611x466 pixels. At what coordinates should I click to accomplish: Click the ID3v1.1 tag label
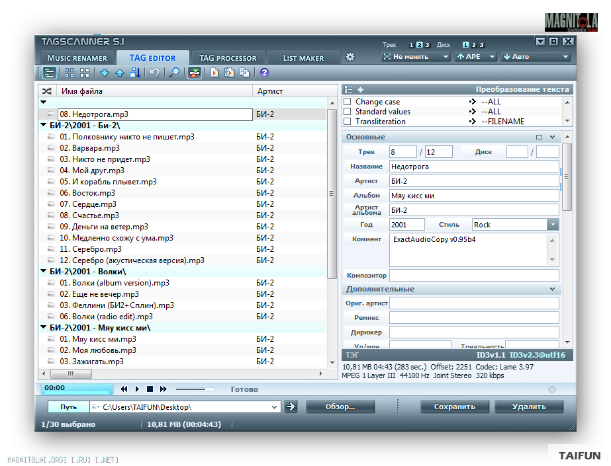491,355
